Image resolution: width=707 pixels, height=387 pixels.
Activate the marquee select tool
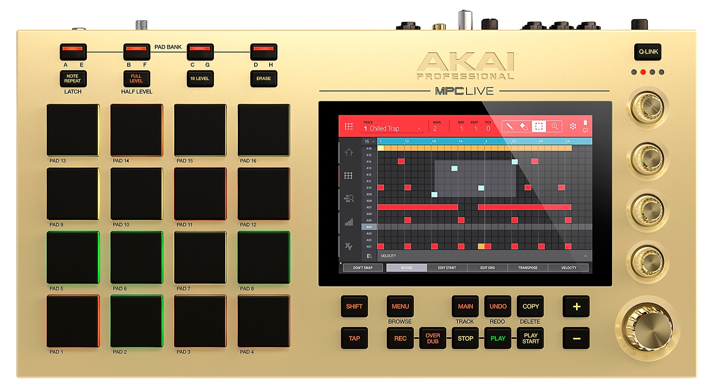[539, 126]
